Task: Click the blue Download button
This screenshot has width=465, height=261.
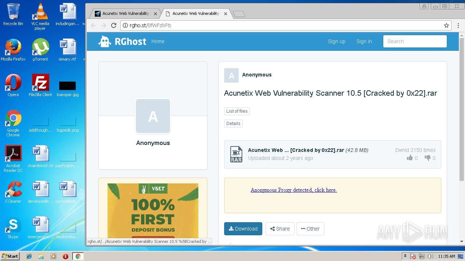Action: click(x=243, y=229)
